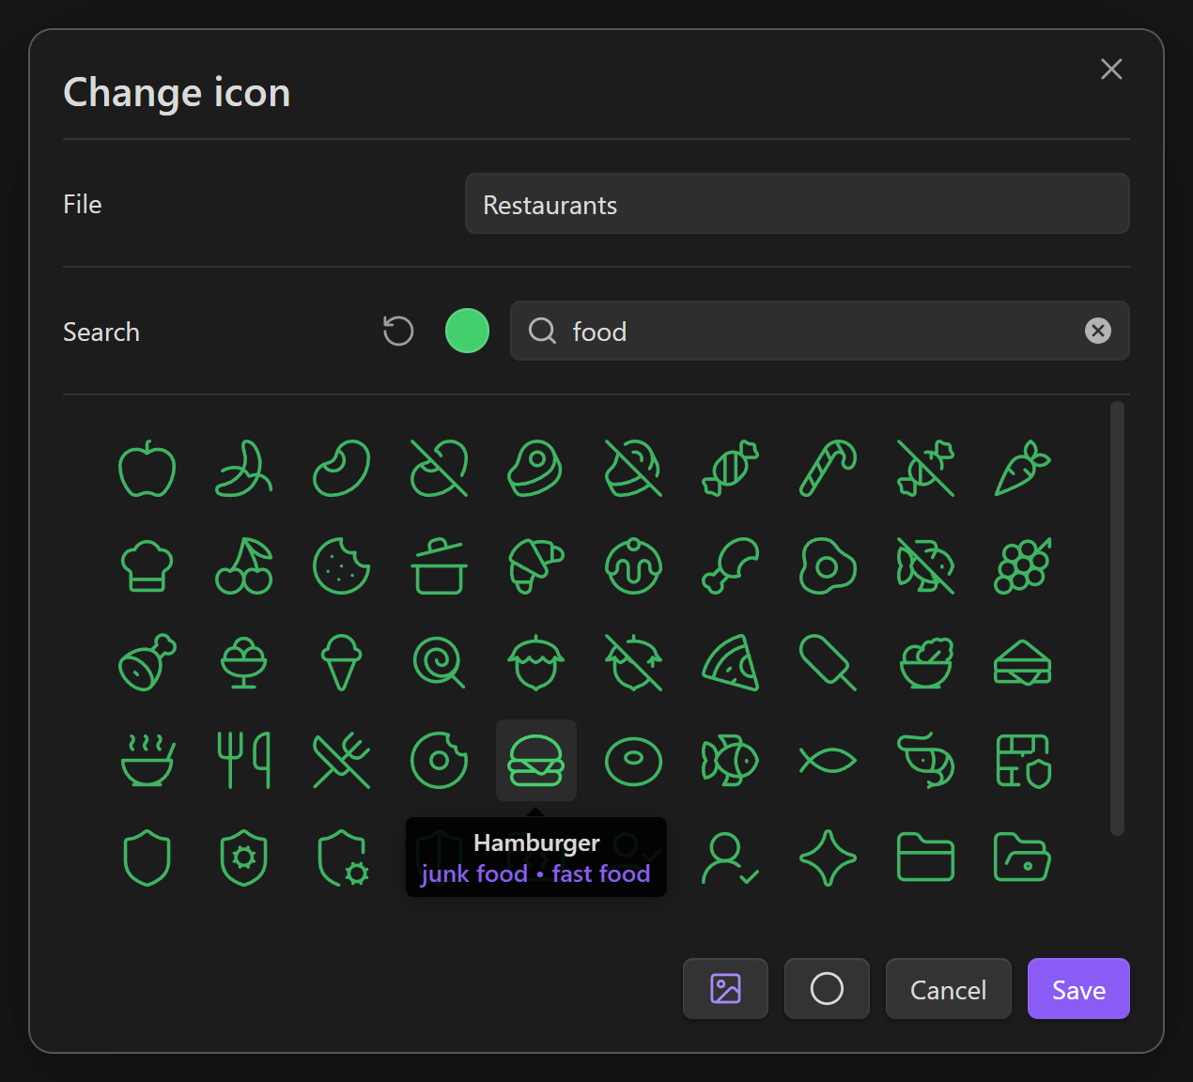Click the circle shape button
The width and height of the screenshot is (1193, 1082).
point(827,989)
